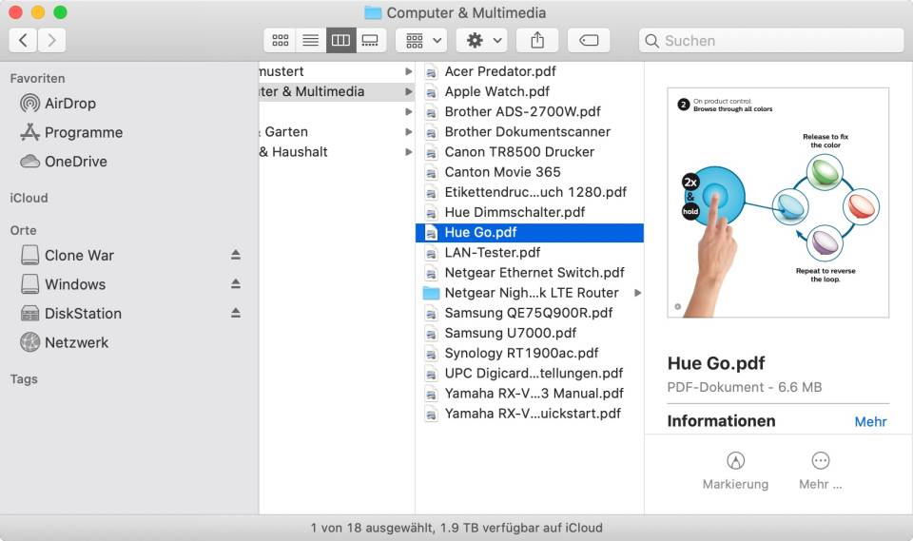This screenshot has width=913, height=541.
Task: Expand the '& Multimedia' folder arrow
Action: click(x=408, y=91)
